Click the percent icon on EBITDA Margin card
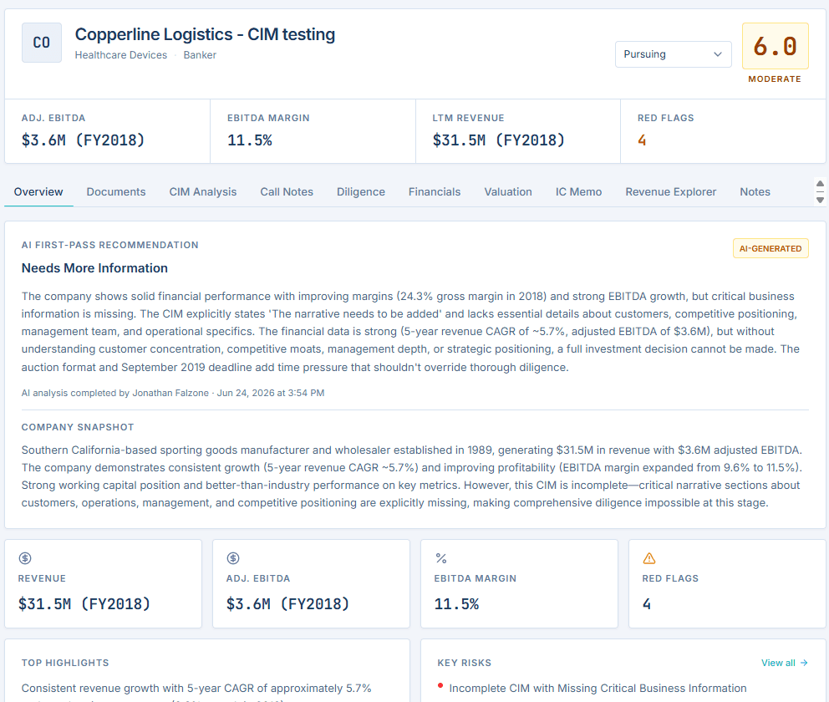The width and height of the screenshot is (829, 702). coord(441,558)
